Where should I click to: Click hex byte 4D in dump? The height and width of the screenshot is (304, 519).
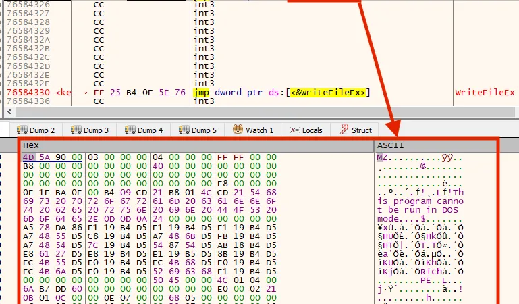point(28,157)
